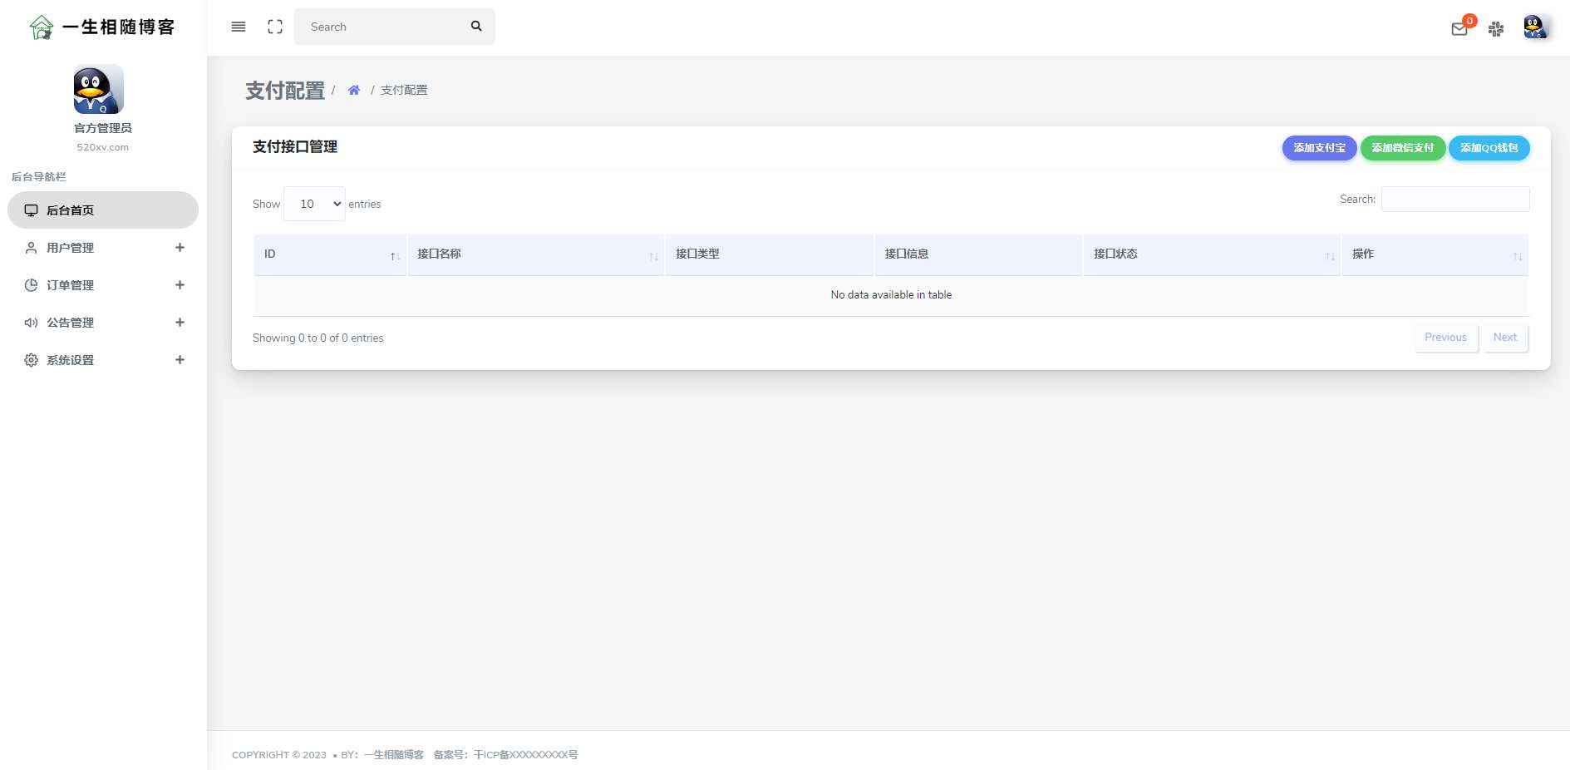The width and height of the screenshot is (1570, 770).
Task: Toggle sorting on the 接口状态 column
Action: 1326,255
